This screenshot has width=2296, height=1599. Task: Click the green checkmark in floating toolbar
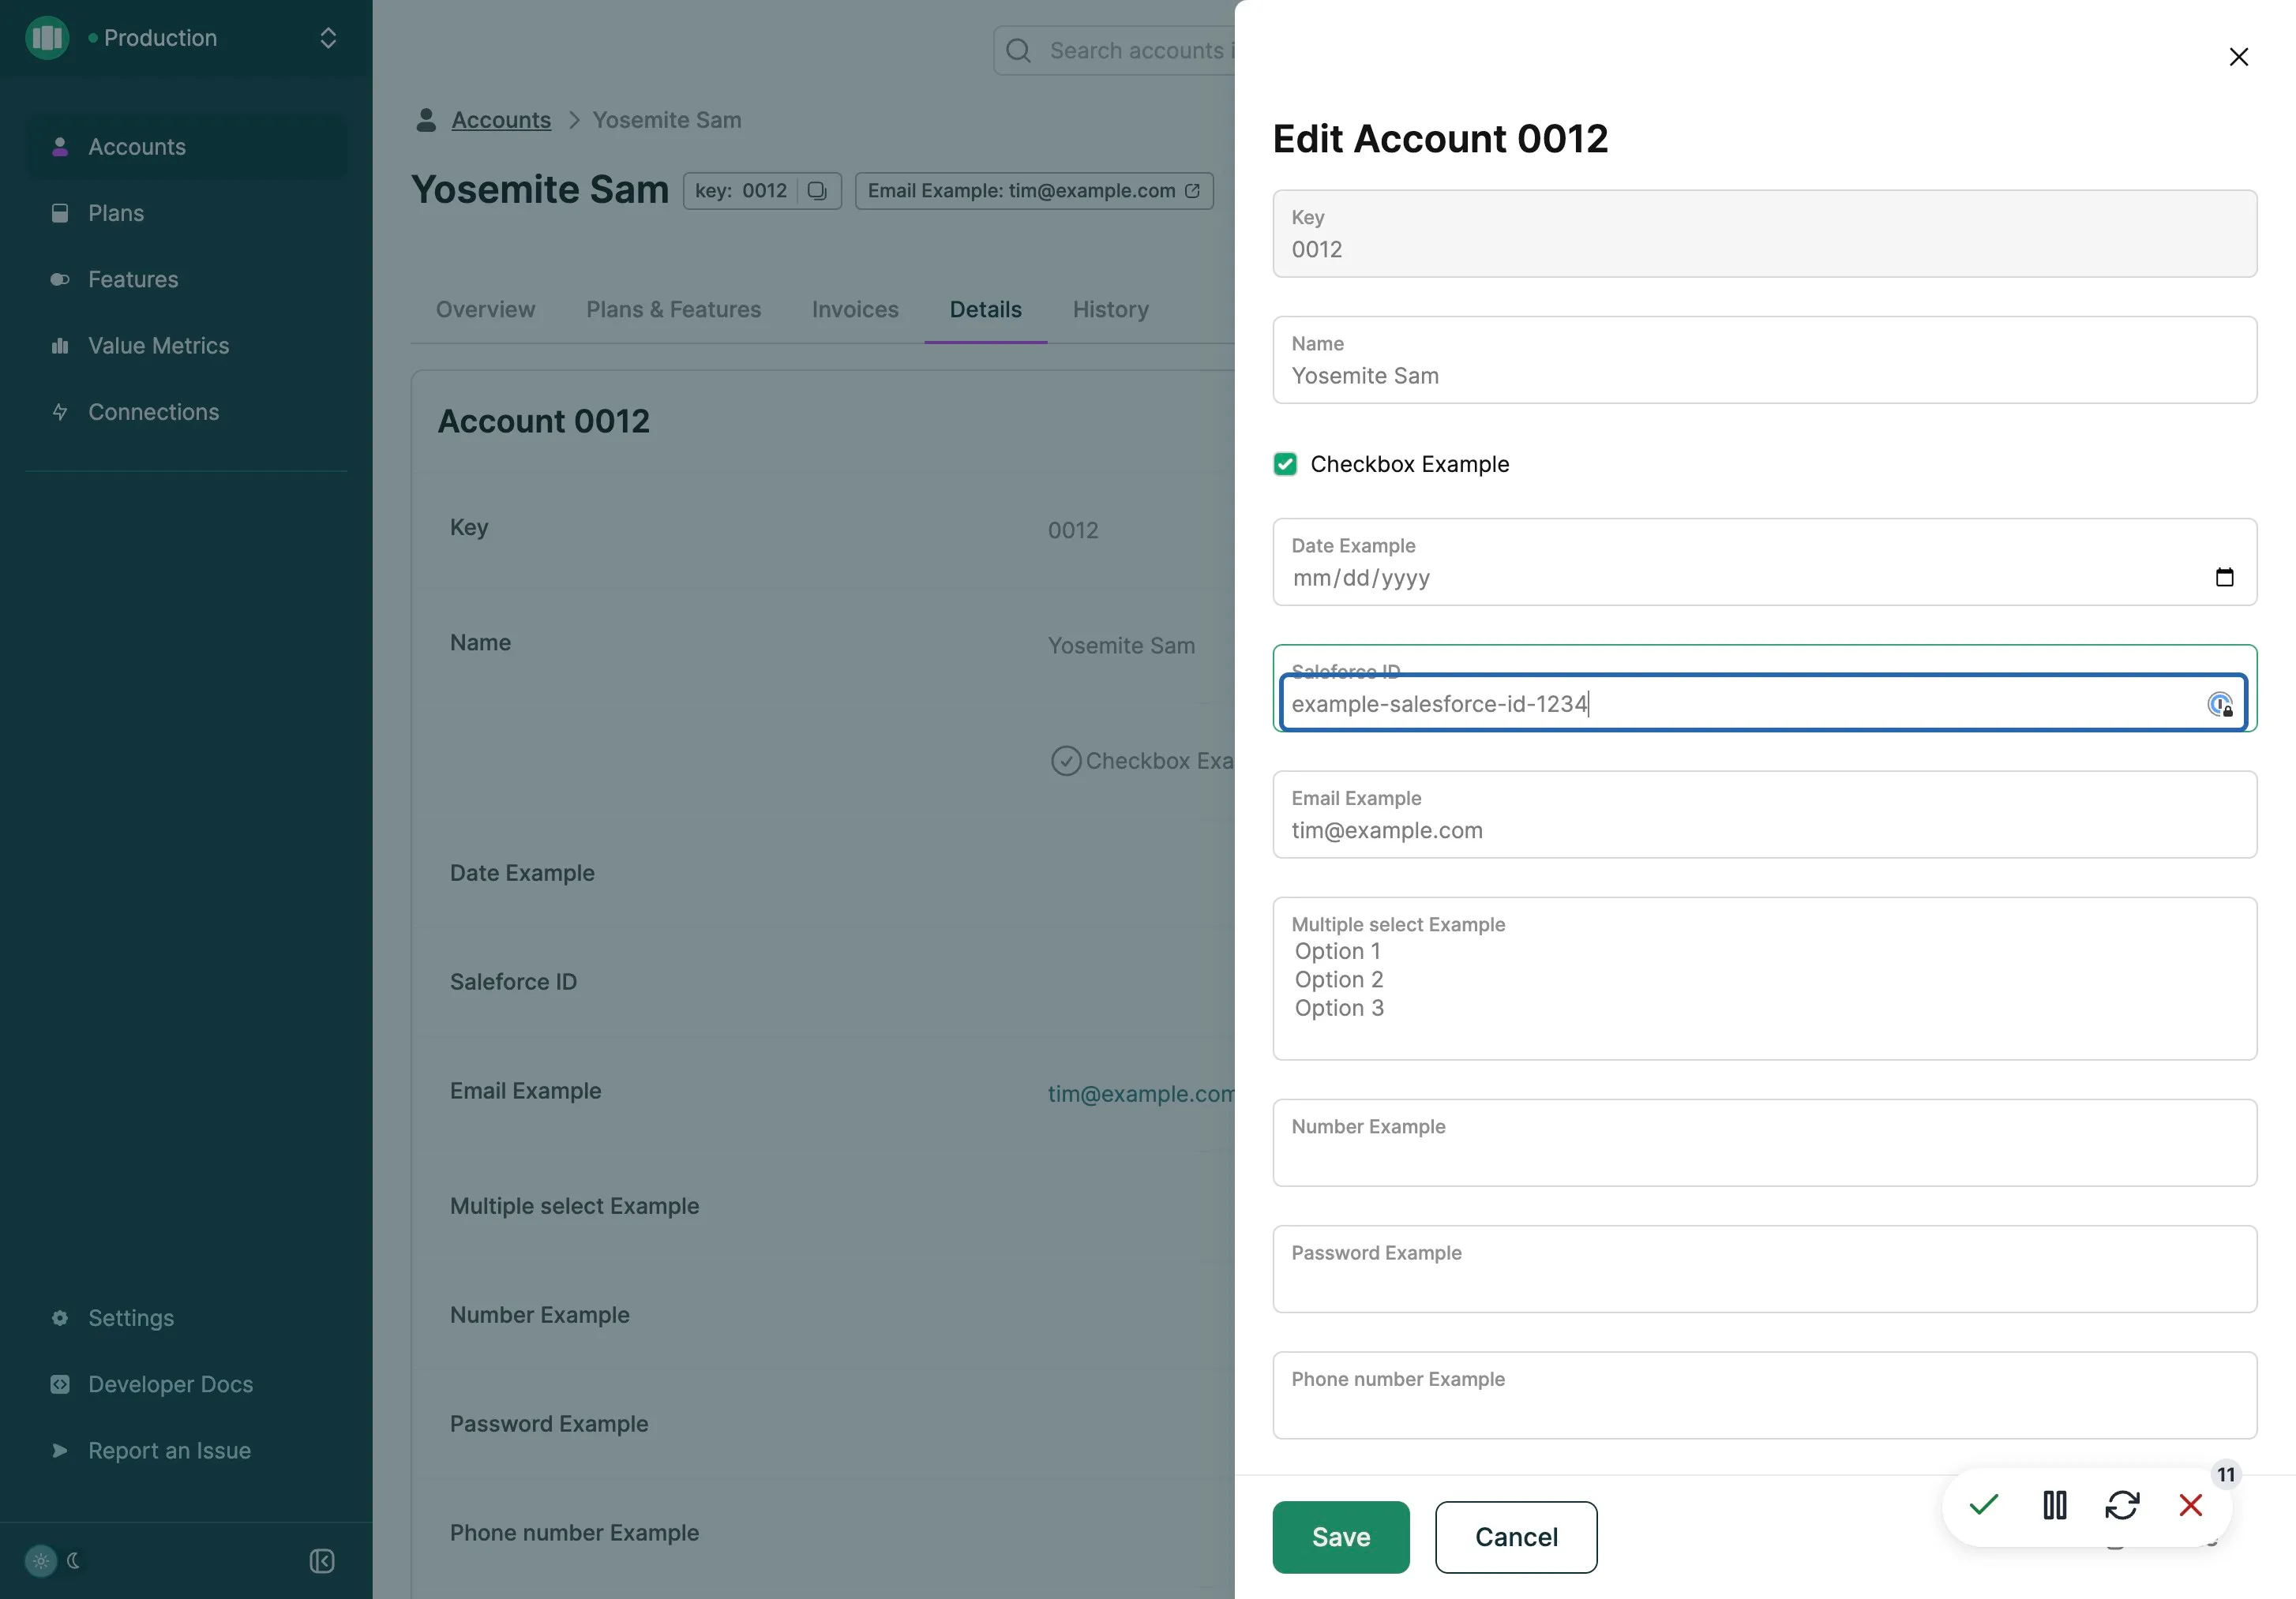(1983, 1505)
